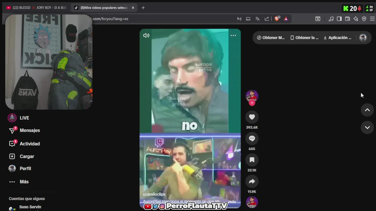Switch to the BLESSD JORY BOY YouTube tab
Viewport: 376px width, 211px height.
coord(36,8)
